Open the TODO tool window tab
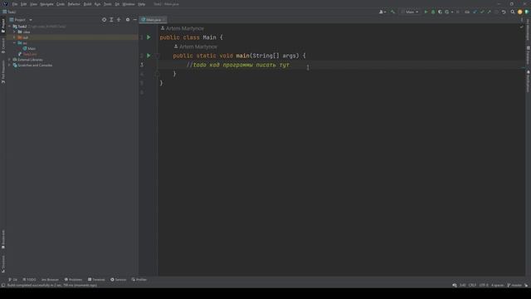Screen dimensions: 531x299 (29, 280)
